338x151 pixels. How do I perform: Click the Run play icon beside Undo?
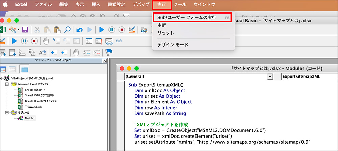90,30
